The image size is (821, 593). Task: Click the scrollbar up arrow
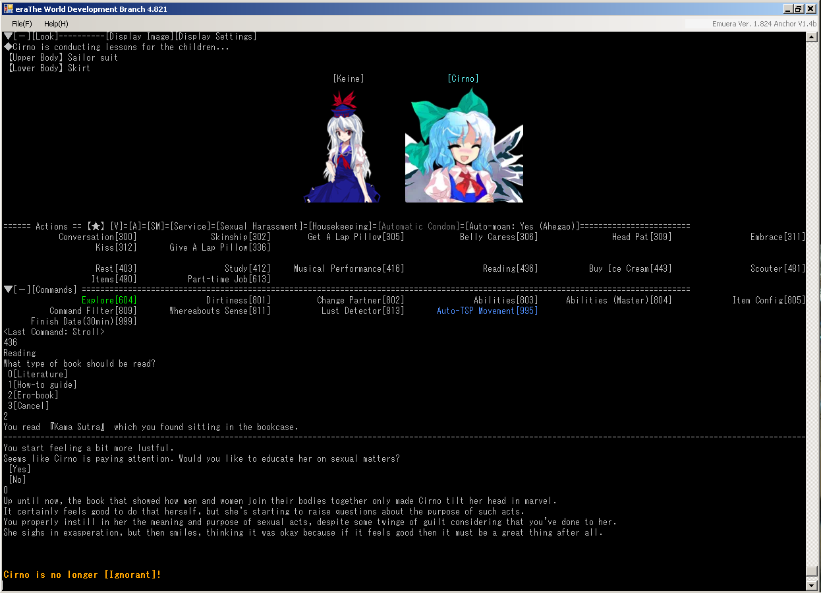coord(812,38)
